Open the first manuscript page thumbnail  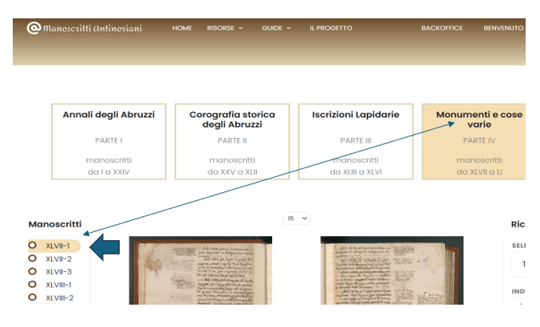click(200, 270)
